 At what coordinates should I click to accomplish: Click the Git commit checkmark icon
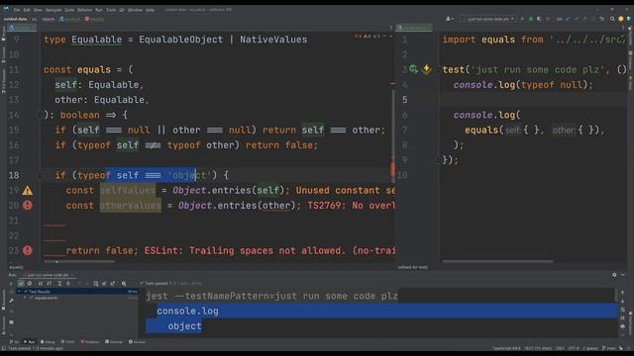click(577, 19)
